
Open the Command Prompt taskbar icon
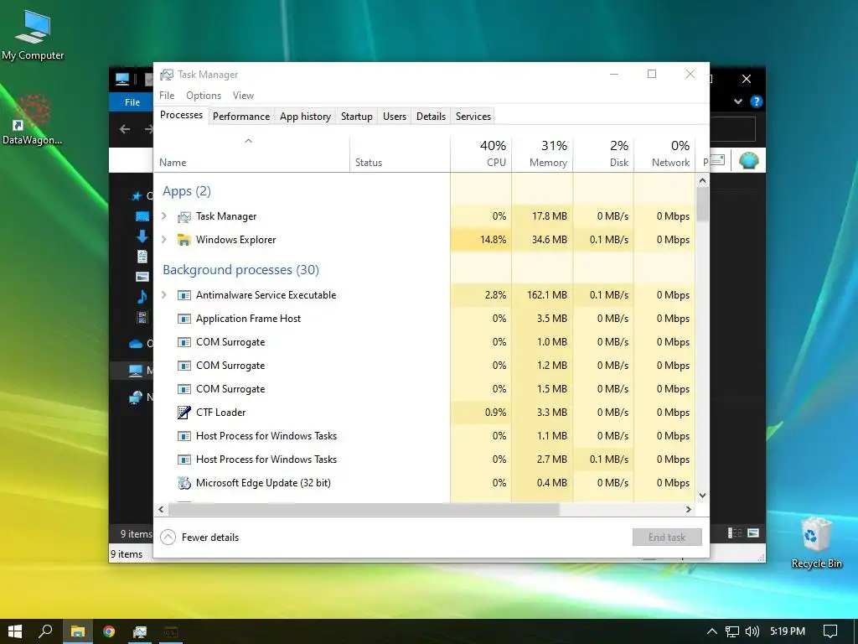point(171,631)
